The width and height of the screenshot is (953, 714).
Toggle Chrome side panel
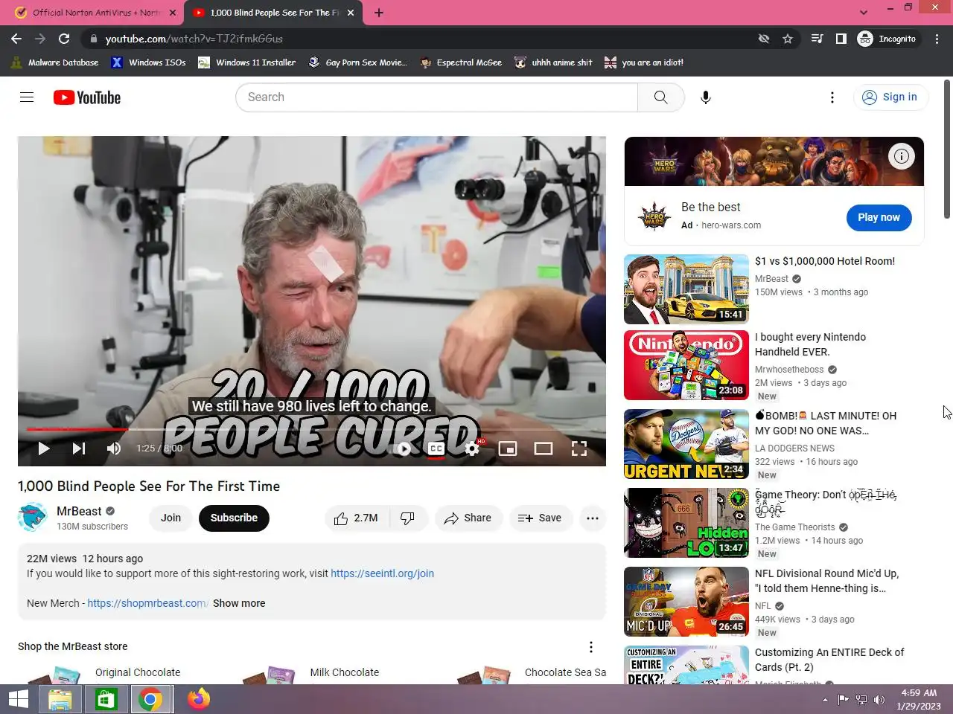tap(841, 39)
